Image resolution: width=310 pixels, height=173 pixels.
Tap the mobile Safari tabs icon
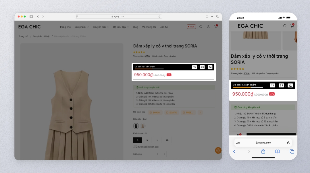tap(292, 151)
